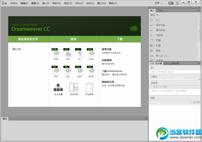Create a new PHP file icon
Screen dimensions: 202x142
tap(56, 70)
